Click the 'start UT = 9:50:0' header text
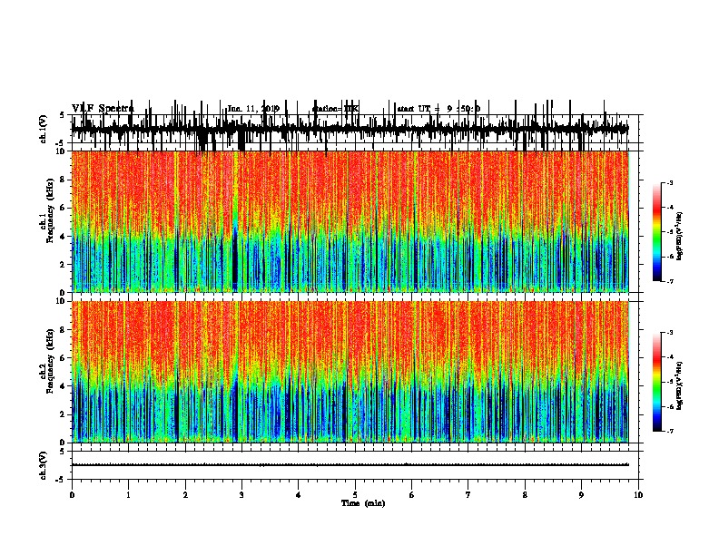This screenshot has height=555, width=719. point(438,109)
